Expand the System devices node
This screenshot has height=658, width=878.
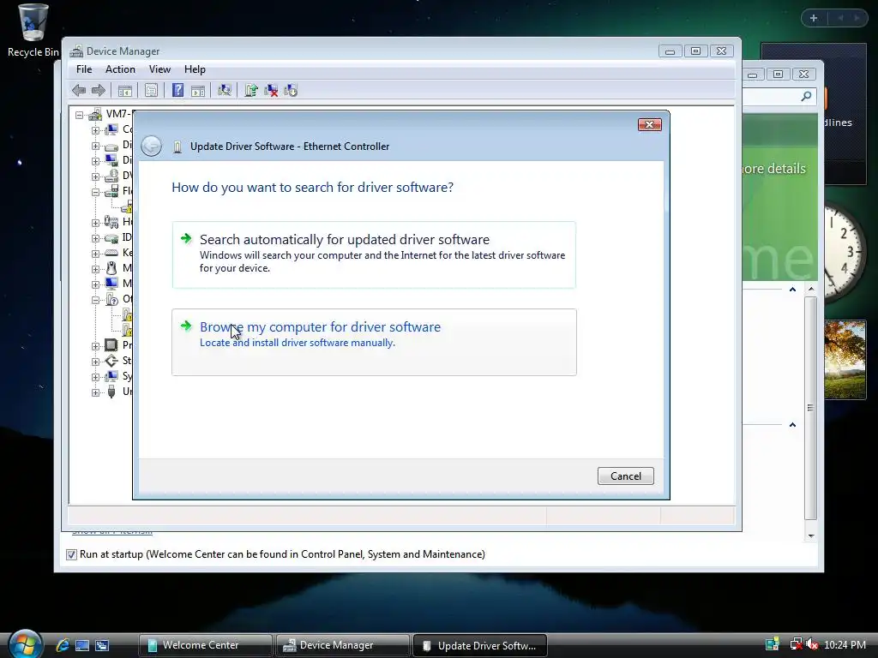(95, 377)
